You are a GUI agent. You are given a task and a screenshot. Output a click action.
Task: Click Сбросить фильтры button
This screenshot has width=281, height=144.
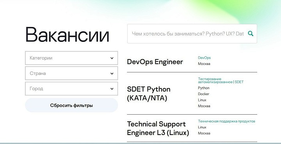coord(71,105)
